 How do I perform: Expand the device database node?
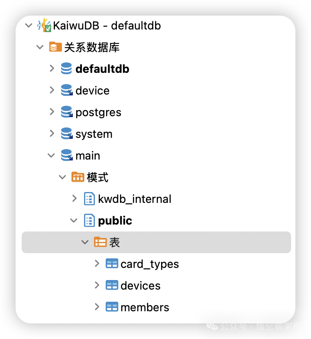tap(52, 90)
